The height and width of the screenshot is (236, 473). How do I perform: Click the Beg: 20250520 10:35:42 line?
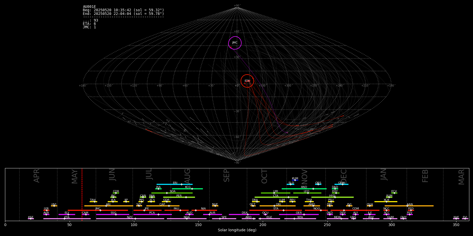click(123, 10)
